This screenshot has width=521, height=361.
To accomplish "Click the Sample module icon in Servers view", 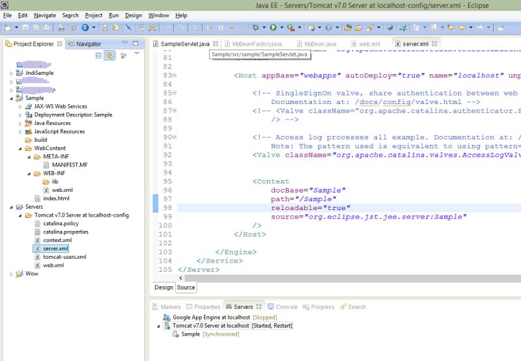I will coord(176,334).
